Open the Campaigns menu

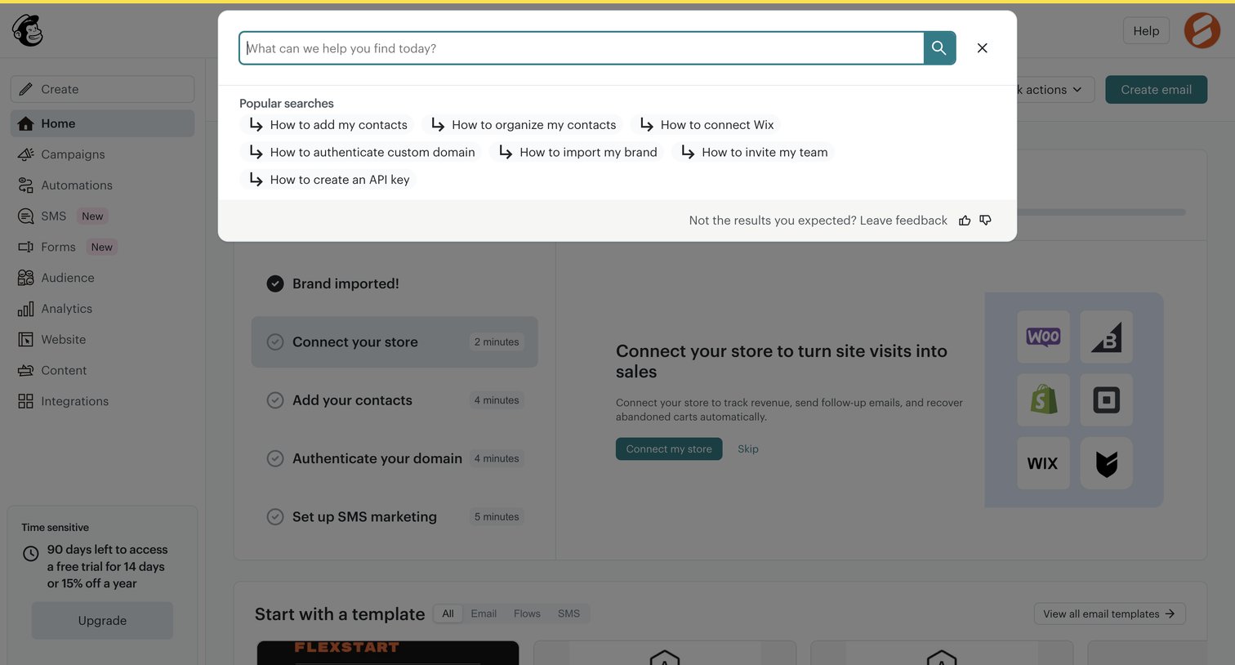pyautogui.click(x=102, y=154)
